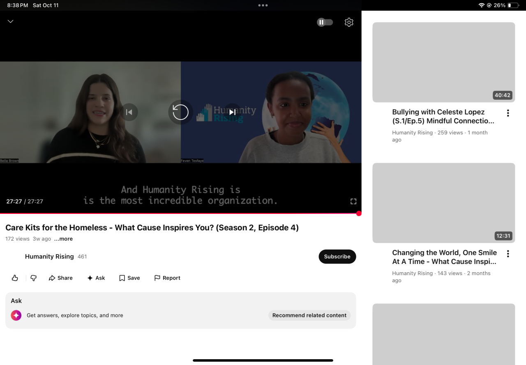Screen dimensions: 526x365
Task: Open more options for Bullying with Celeste Lopez
Action: click(508, 113)
